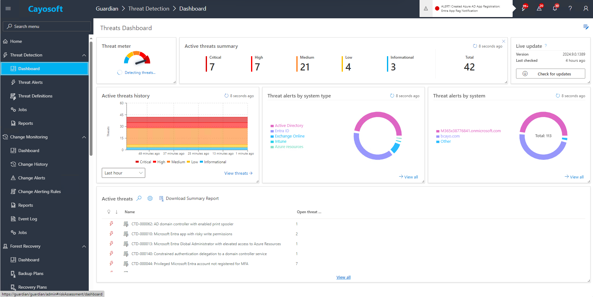Search the Active threats list with magnifier icon
Screen dimensions: 593x297
point(139,198)
